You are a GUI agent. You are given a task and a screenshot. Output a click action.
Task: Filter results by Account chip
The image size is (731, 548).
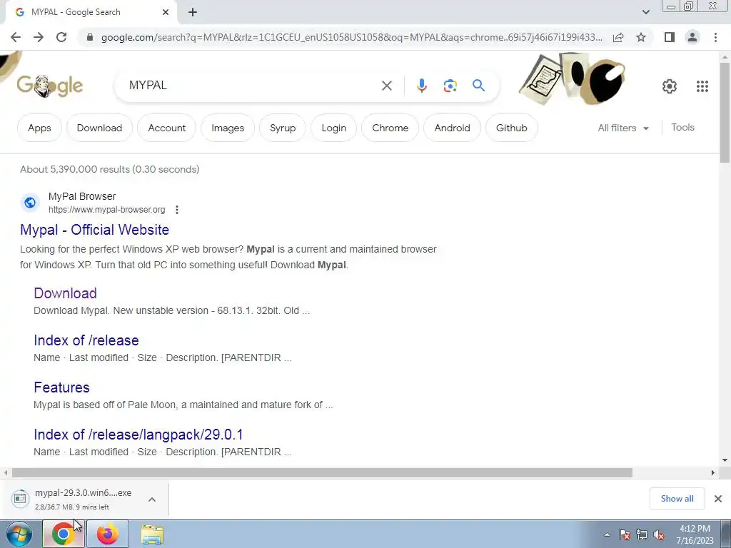tap(166, 128)
